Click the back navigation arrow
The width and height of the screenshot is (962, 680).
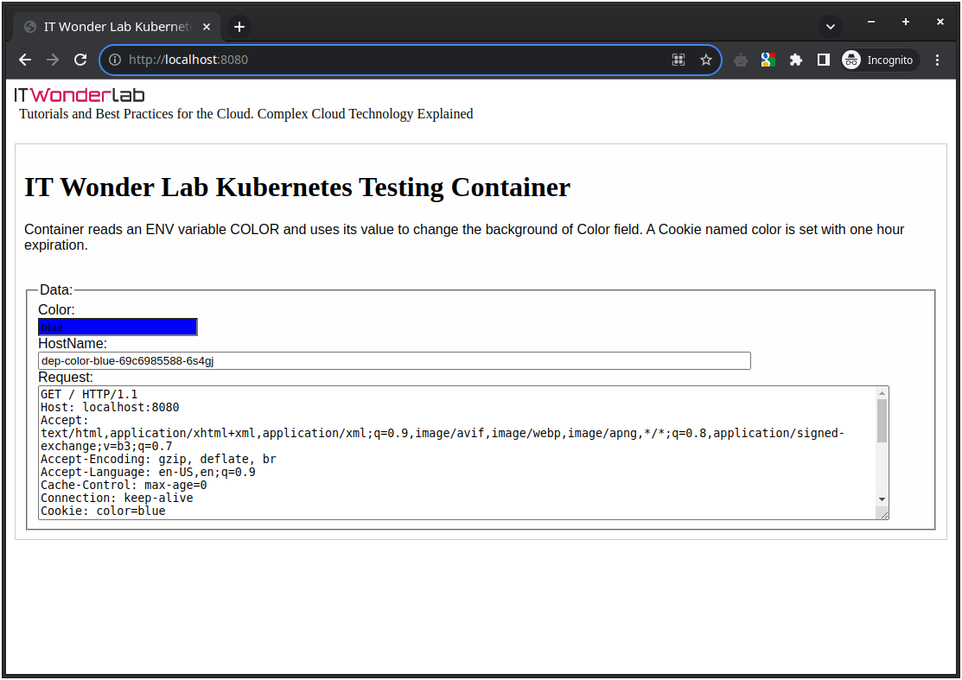tap(24, 60)
